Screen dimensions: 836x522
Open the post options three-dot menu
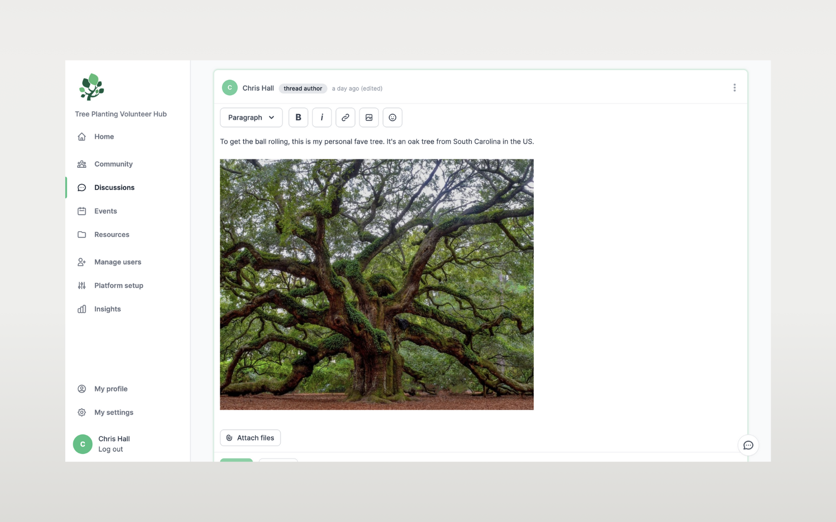(x=734, y=87)
